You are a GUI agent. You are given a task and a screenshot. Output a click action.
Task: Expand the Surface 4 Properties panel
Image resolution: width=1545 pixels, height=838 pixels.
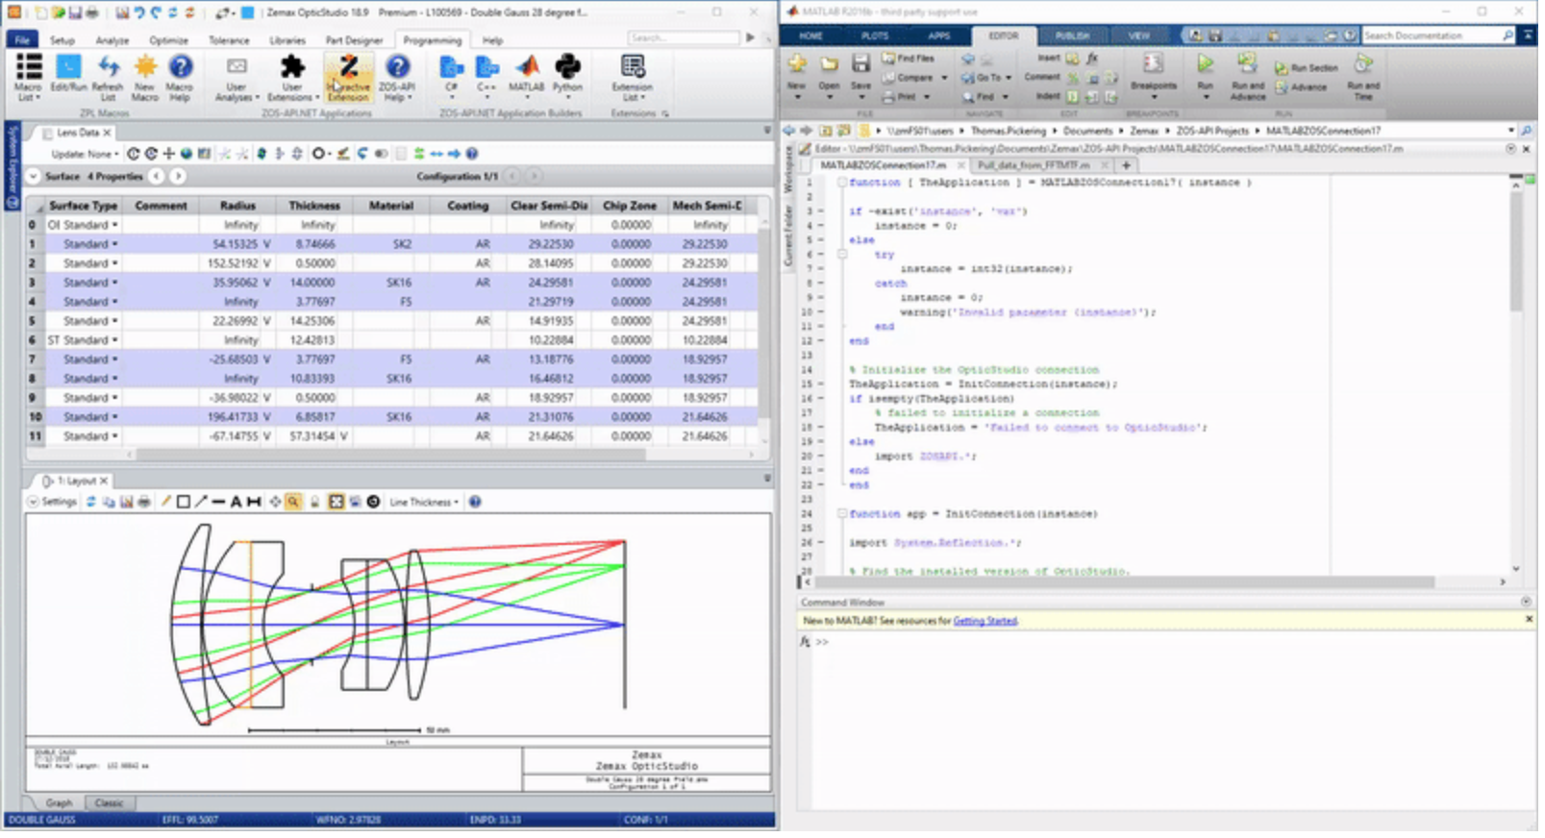point(34,177)
